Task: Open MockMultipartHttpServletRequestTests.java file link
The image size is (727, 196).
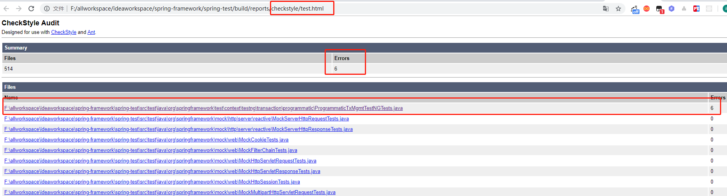Action: coord(170,192)
